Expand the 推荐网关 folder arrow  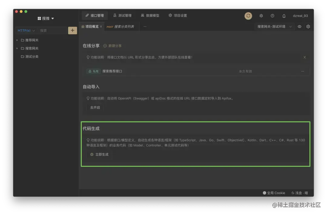17,40
